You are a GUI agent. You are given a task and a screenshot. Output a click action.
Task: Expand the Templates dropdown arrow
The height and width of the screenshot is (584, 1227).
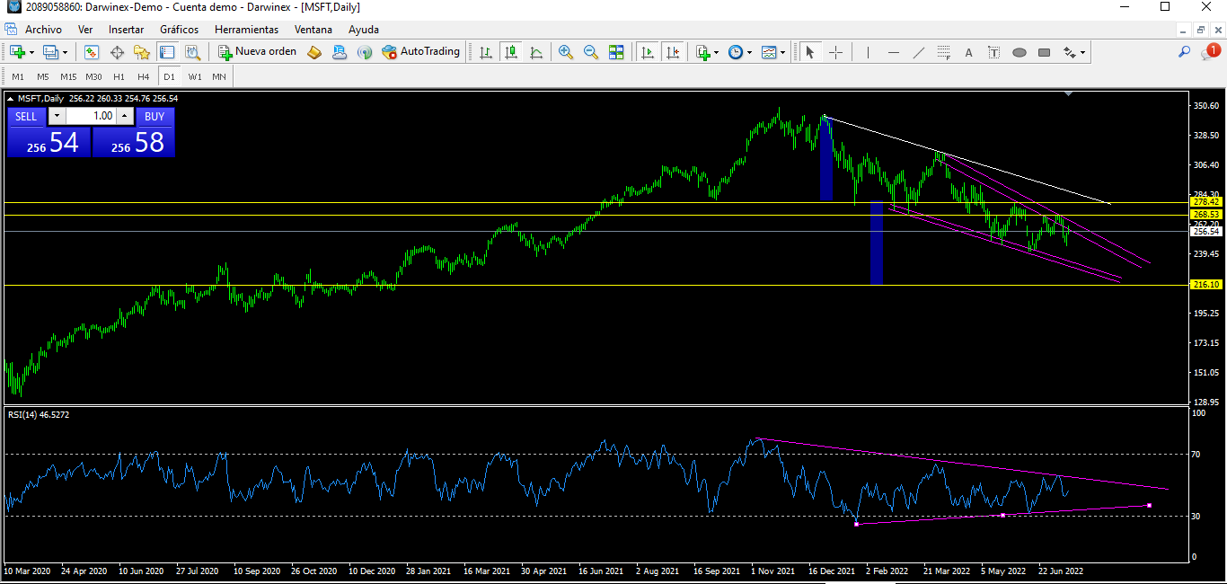pos(783,52)
